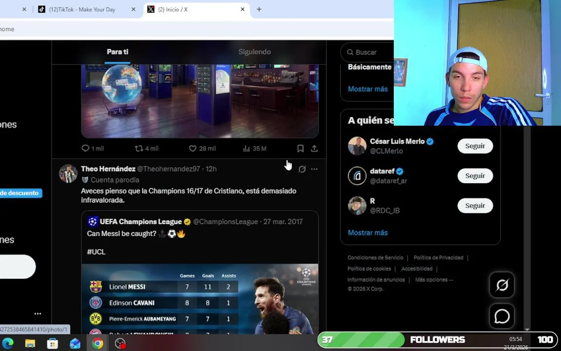Click the Buscar search field
561x351 pixels.
[367, 52]
